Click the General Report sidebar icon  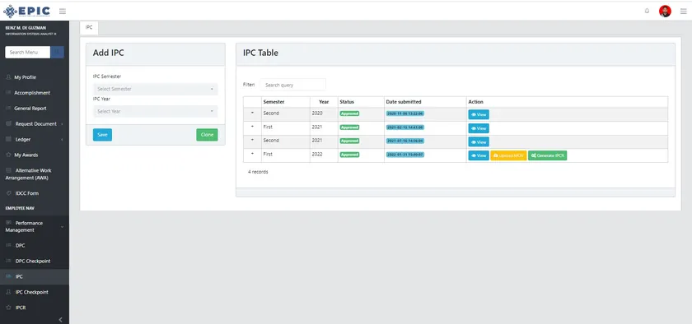[8, 108]
